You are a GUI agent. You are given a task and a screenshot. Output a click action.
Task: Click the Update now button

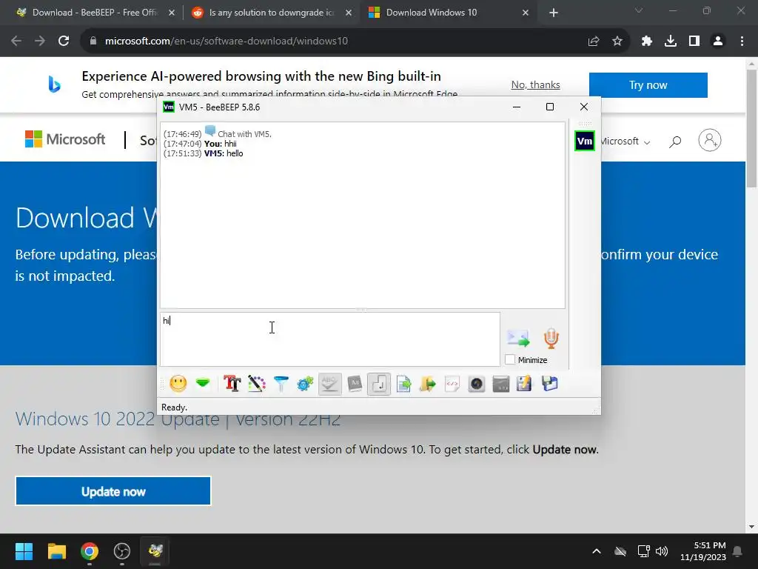pos(113,491)
